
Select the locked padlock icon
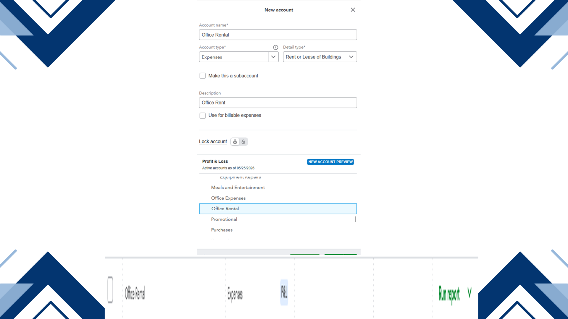click(243, 142)
